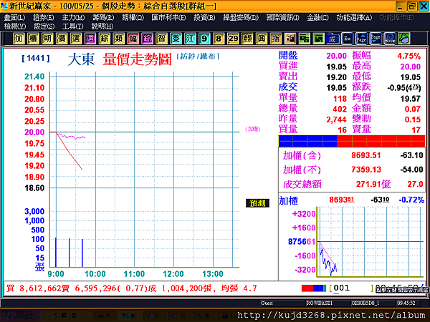Click the orange window-layout toolbar icon
The image size is (430, 322).
[x=290, y=39]
